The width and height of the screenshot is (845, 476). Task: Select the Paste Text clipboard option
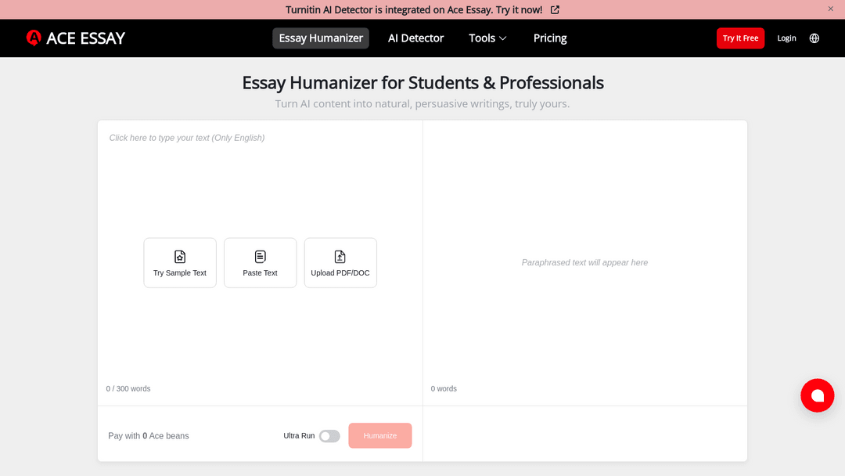click(261, 263)
